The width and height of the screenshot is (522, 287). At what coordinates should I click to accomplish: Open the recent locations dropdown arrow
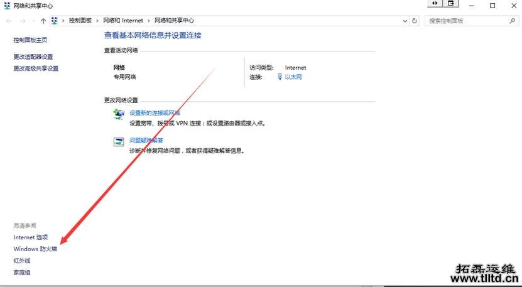pos(33,21)
